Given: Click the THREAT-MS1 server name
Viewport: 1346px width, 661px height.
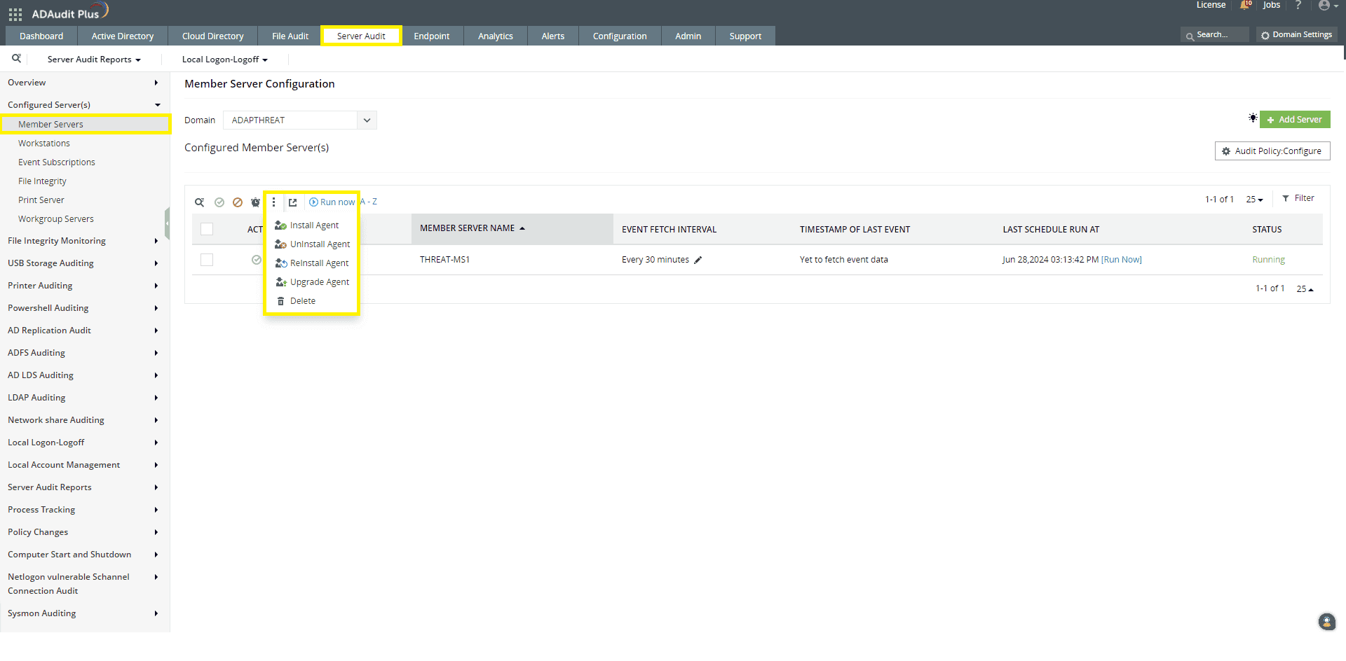Looking at the screenshot, I should coord(445,260).
